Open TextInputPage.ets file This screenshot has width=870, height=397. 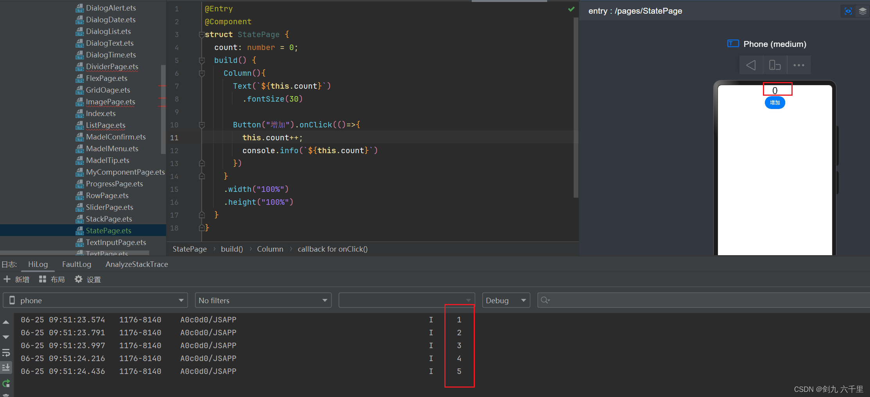(116, 242)
